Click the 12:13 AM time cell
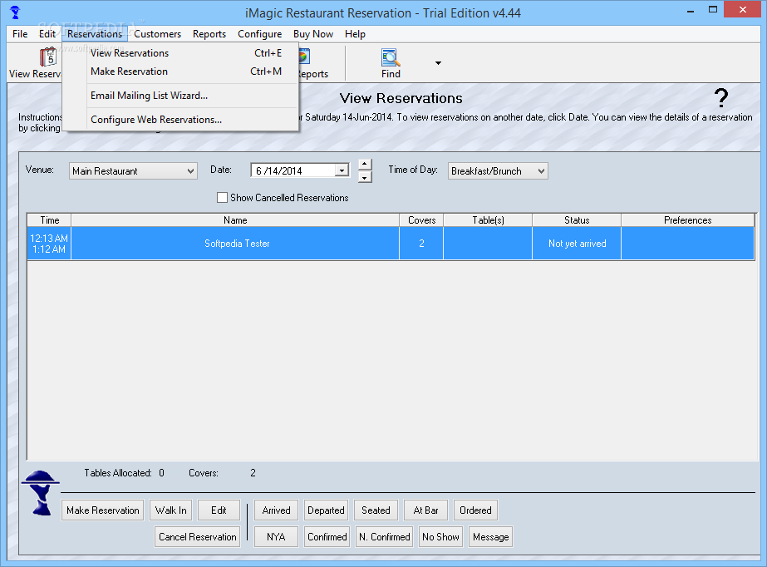The height and width of the screenshot is (567, 767). tap(49, 243)
